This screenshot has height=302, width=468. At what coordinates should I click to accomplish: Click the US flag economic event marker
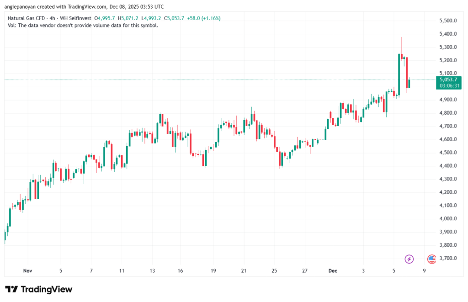431,260
